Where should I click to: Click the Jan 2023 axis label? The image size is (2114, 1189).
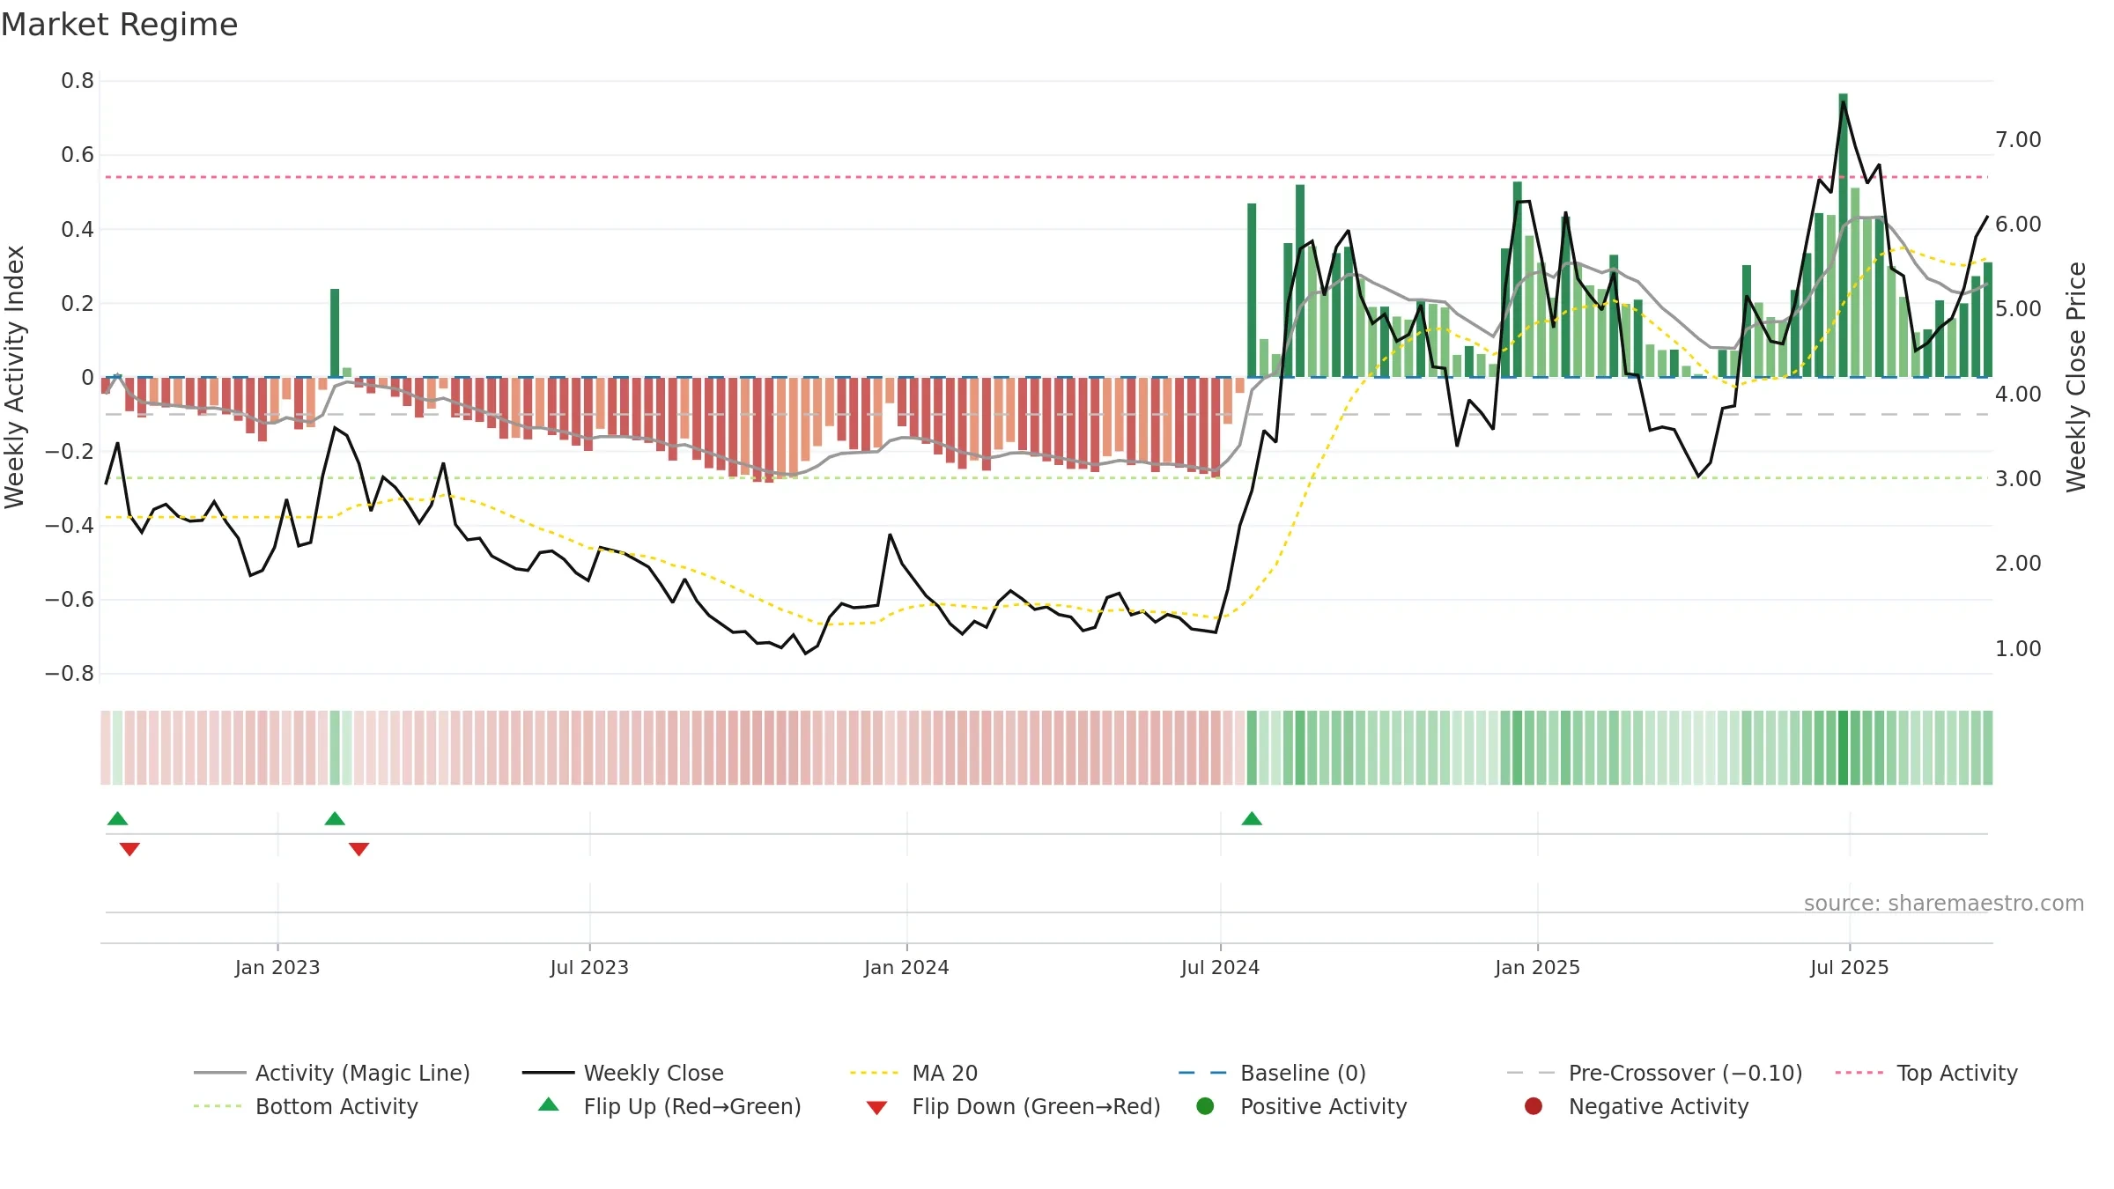277,968
